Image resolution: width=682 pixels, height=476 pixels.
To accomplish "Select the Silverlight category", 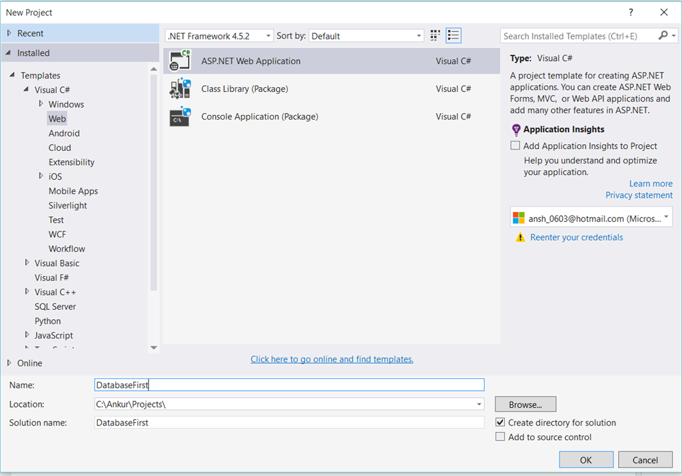I will pyautogui.click(x=67, y=205).
